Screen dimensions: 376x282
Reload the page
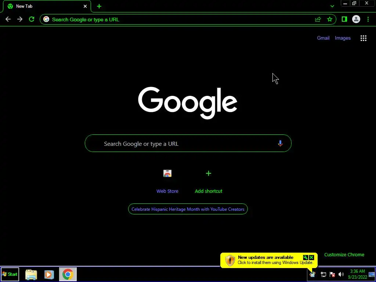point(32,19)
